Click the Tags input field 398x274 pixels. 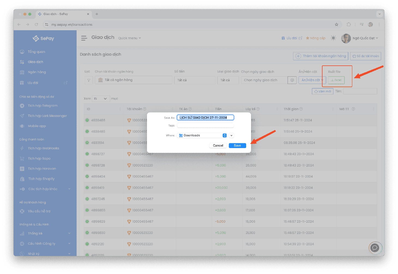pyautogui.click(x=206, y=125)
